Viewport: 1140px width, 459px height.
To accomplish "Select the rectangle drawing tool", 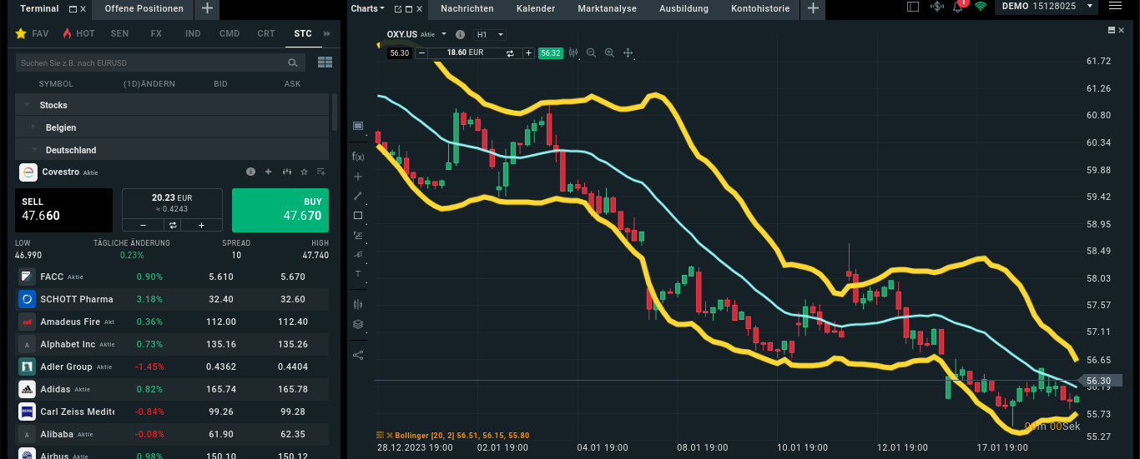I will (x=358, y=215).
